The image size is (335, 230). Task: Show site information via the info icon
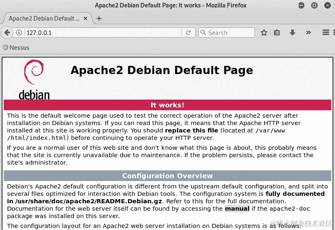pyautogui.click(x=19, y=33)
